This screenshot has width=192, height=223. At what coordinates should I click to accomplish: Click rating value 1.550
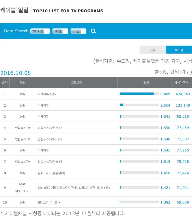(x=165, y=128)
